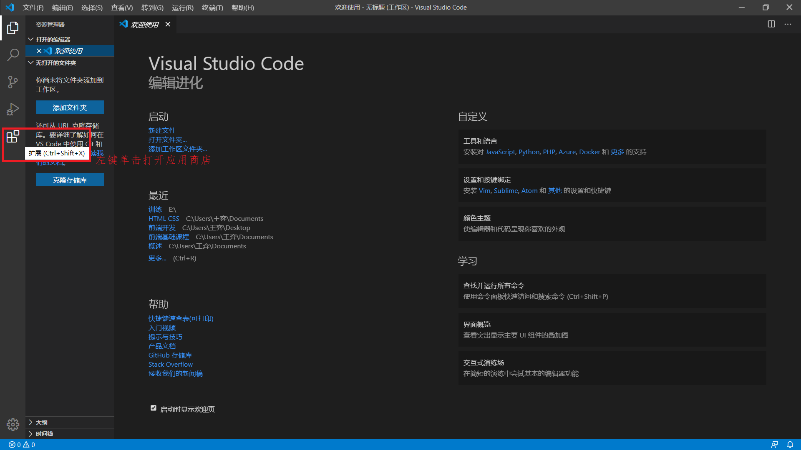Screen dimensions: 801x450
Task: Open the 运行(R) menu
Action: pyautogui.click(x=182, y=7)
